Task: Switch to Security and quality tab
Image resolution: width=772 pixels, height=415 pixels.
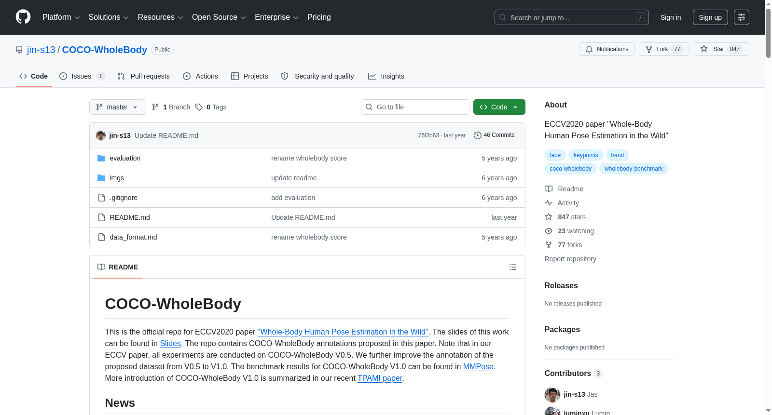Action: click(x=317, y=76)
